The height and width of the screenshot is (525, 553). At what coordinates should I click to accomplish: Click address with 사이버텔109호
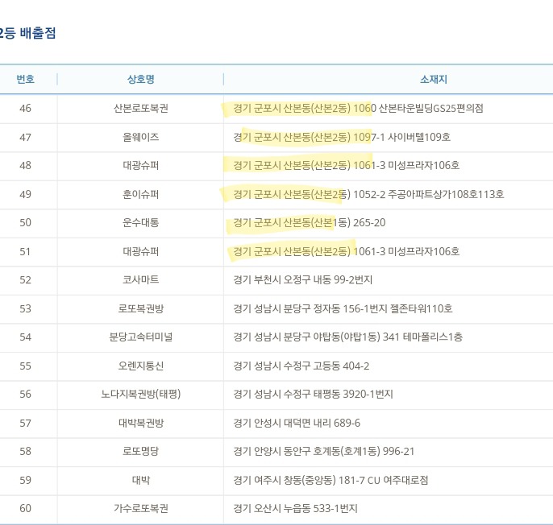[x=342, y=137]
